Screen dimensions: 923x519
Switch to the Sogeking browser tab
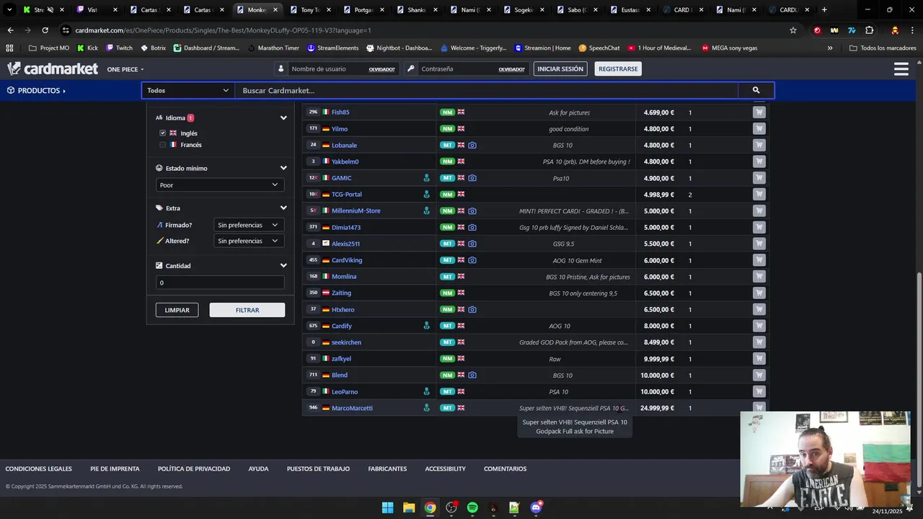pyautogui.click(x=523, y=10)
